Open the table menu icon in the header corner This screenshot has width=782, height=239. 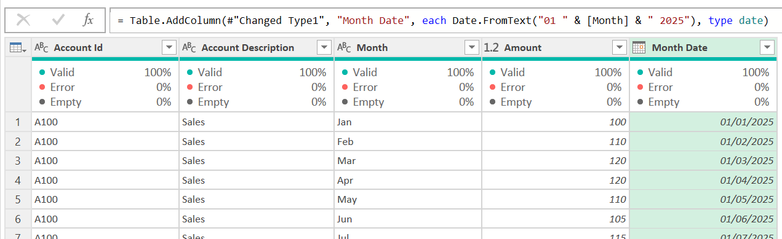click(18, 47)
